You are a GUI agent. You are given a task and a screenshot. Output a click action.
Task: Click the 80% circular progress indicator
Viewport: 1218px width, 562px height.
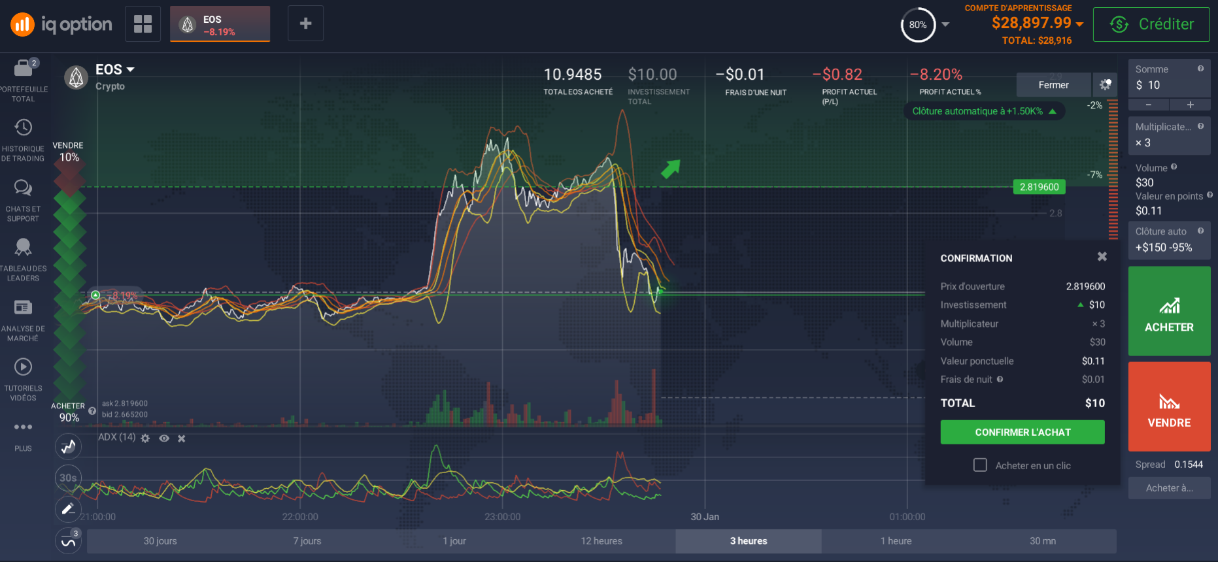pyautogui.click(x=918, y=25)
